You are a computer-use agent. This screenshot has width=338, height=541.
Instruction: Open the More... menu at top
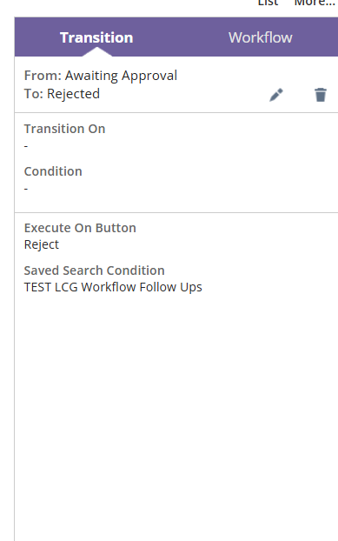click(315, 3)
